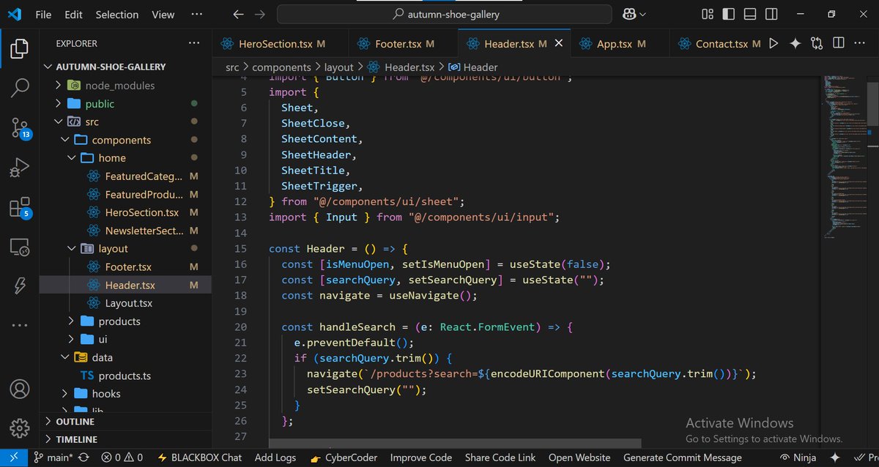Toggle the primary side bar layout button
Screen dimensions: 879x467
(x=729, y=14)
